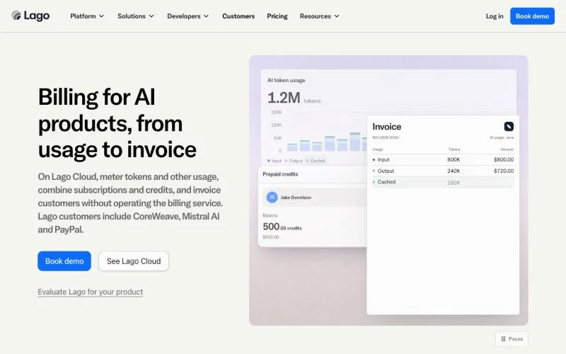Click the AI token usage title
This screenshot has height=354, width=566.
[286, 80]
